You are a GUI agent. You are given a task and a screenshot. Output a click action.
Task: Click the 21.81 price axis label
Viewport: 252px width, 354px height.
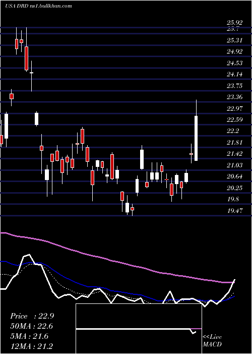tap(235, 143)
